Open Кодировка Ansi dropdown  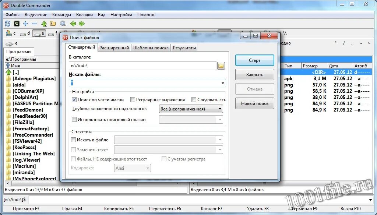133,168
